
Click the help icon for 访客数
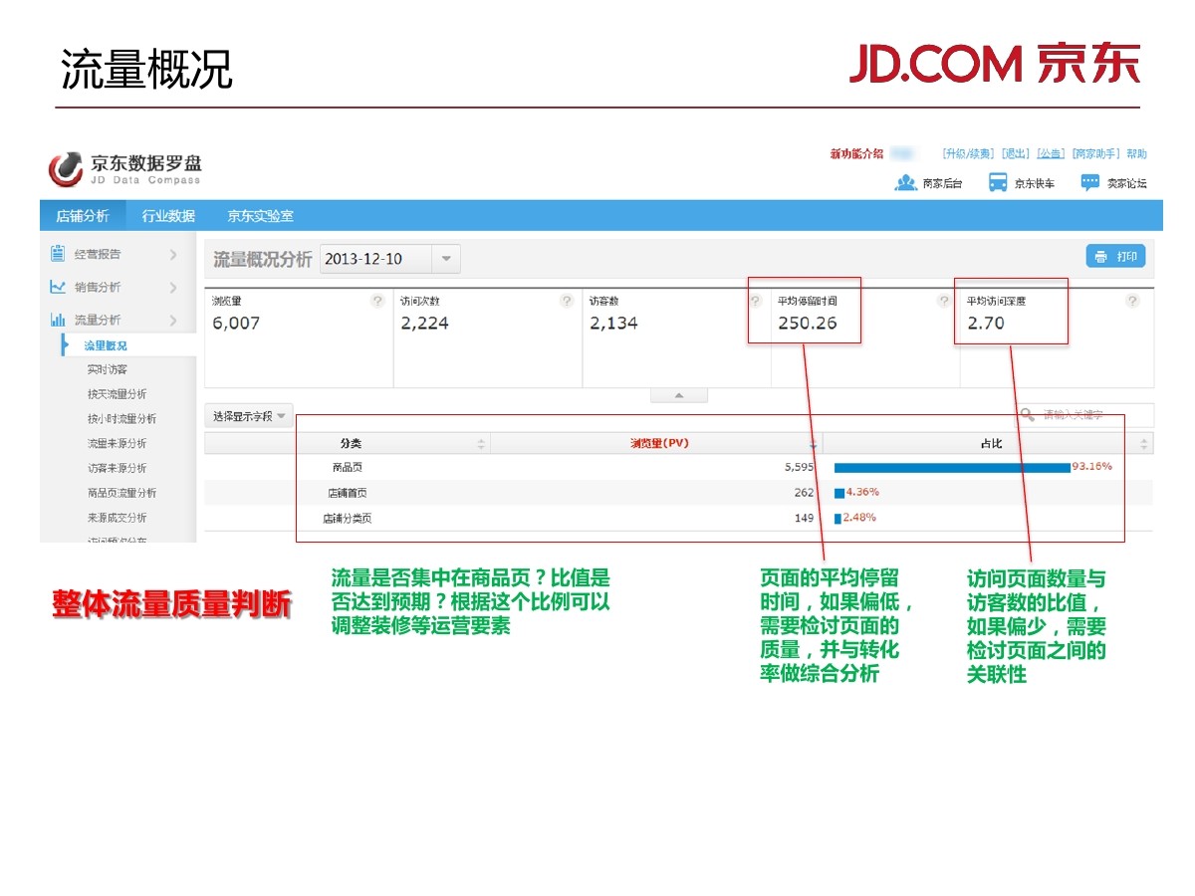[755, 301]
